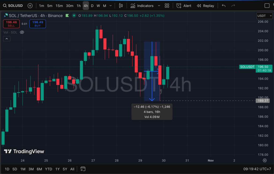Image resolution: width=274 pixels, height=174 pixels.
Task: Expand more timeframes dropdown arrow
Action: (x=111, y=6)
